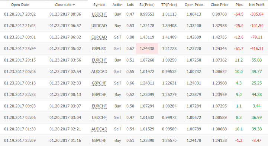The image size is (268, 146).
Task: Select net profit value 3.44
Action: point(257,106)
